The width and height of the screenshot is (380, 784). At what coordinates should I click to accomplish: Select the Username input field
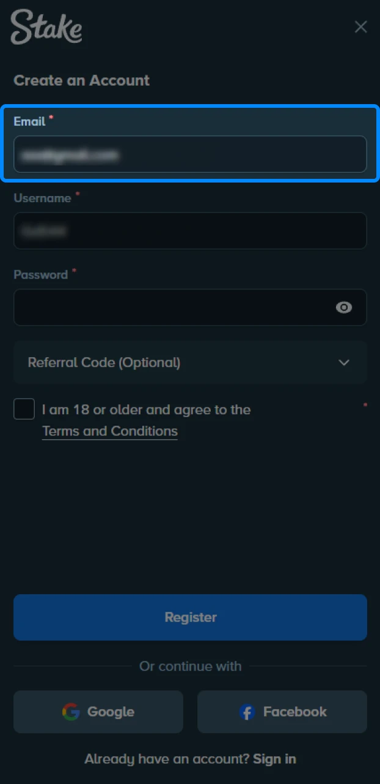tap(190, 231)
